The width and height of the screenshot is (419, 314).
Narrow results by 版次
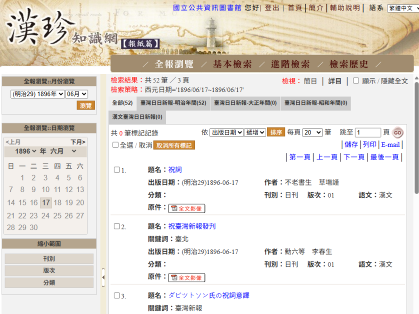49,271
